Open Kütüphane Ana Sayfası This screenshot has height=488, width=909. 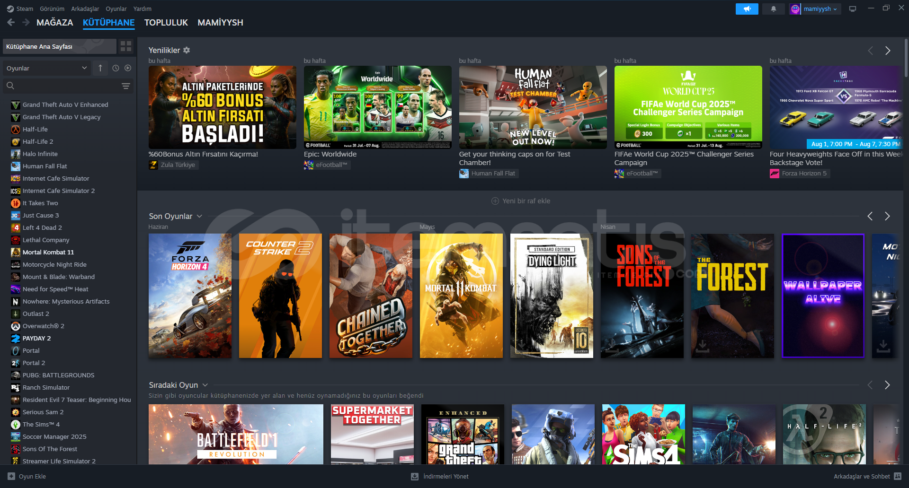coord(60,46)
